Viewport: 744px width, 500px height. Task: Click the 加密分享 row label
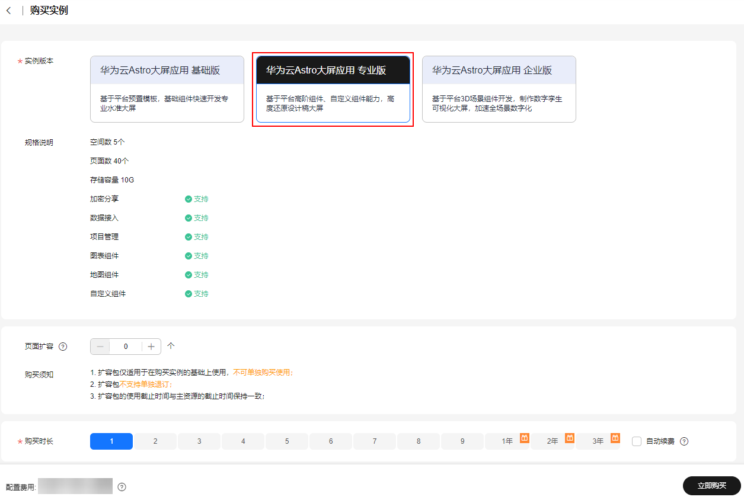104,199
